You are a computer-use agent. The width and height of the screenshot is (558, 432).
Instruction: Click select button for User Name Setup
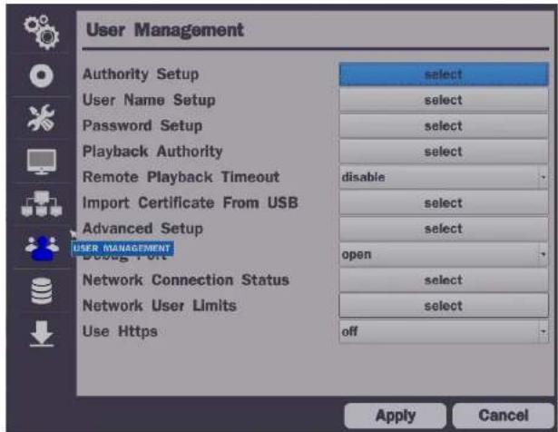444,101
